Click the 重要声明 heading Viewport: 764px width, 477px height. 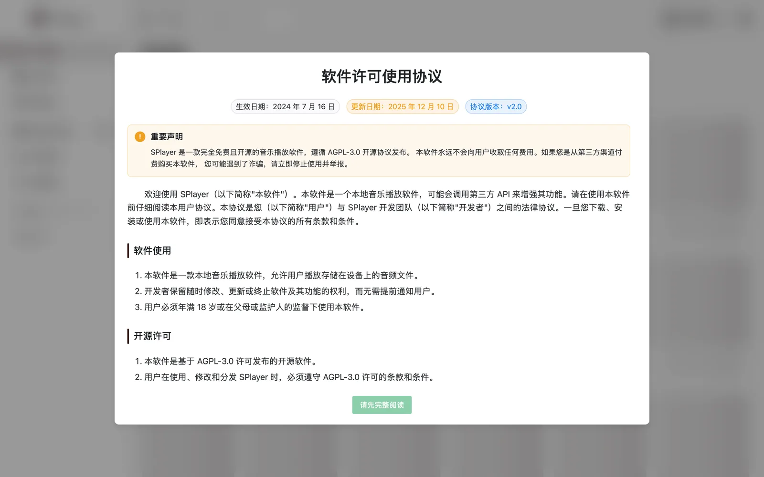[167, 137]
